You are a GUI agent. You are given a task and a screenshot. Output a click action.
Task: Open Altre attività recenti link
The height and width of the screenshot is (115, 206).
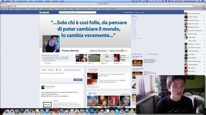tap(94, 87)
